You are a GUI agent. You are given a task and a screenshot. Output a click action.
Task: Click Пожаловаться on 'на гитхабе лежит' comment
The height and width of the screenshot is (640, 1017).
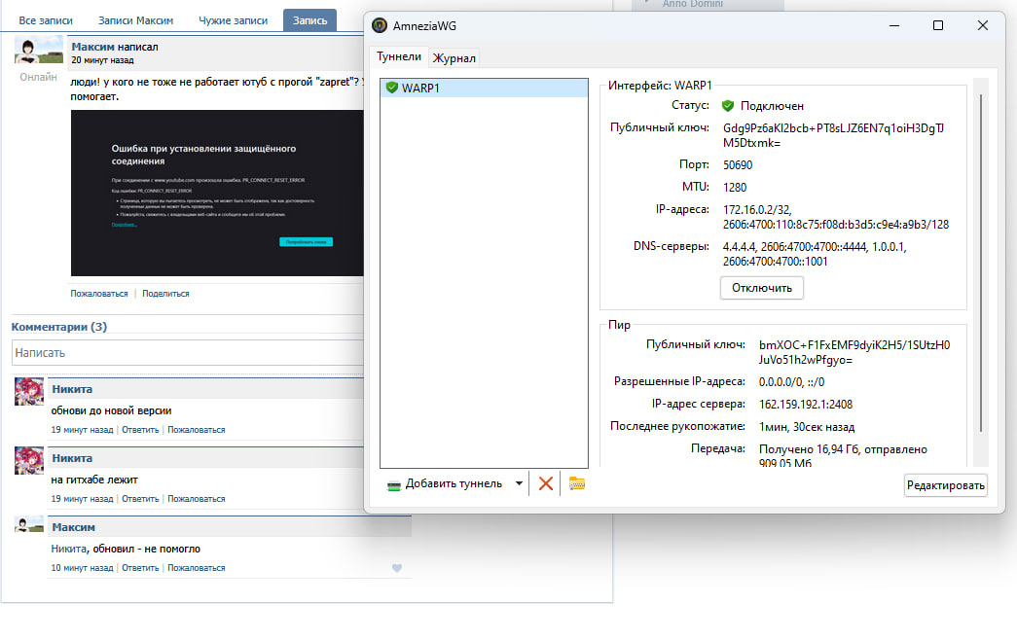pos(197,499)
